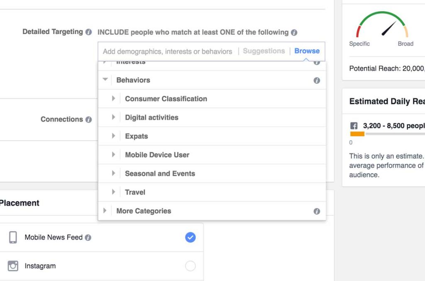Click info icon in Behaviors row
The image size is (425, 281).
tap(317, 81)
